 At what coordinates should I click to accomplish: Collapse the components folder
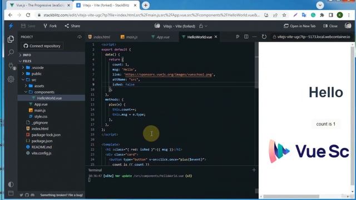51,92
